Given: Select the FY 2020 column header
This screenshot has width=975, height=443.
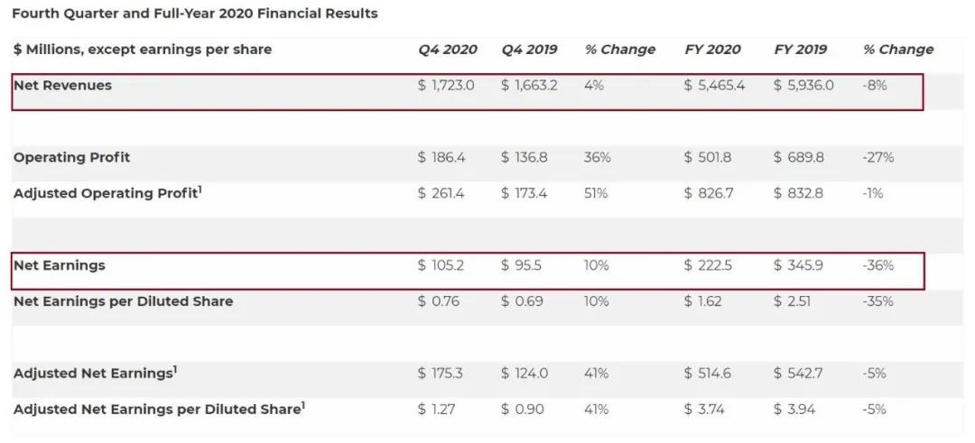Looking at the screenshot, I should (714, 50).
